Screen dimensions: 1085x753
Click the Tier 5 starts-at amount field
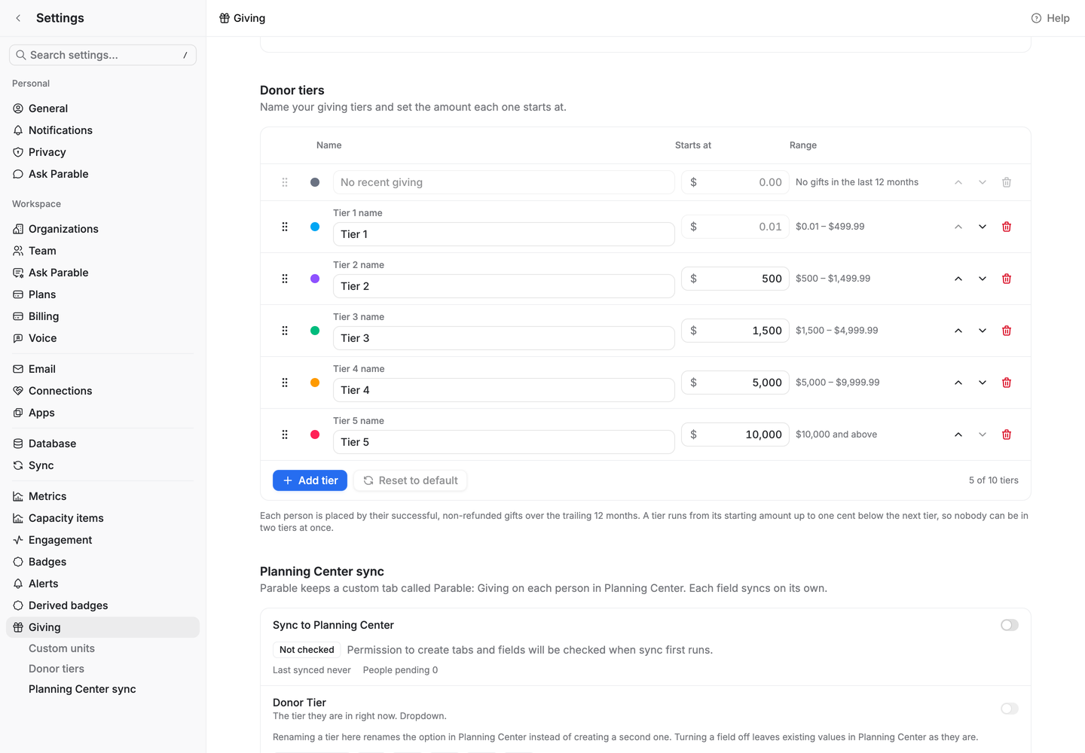(735, 434)
